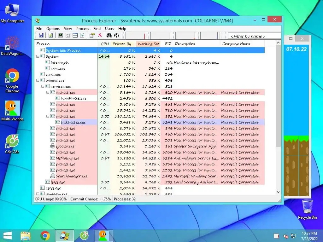323x242 pixels.
Task: Sort by the Working Set column header
Action: pyautogui.click(x=148, y=43)
